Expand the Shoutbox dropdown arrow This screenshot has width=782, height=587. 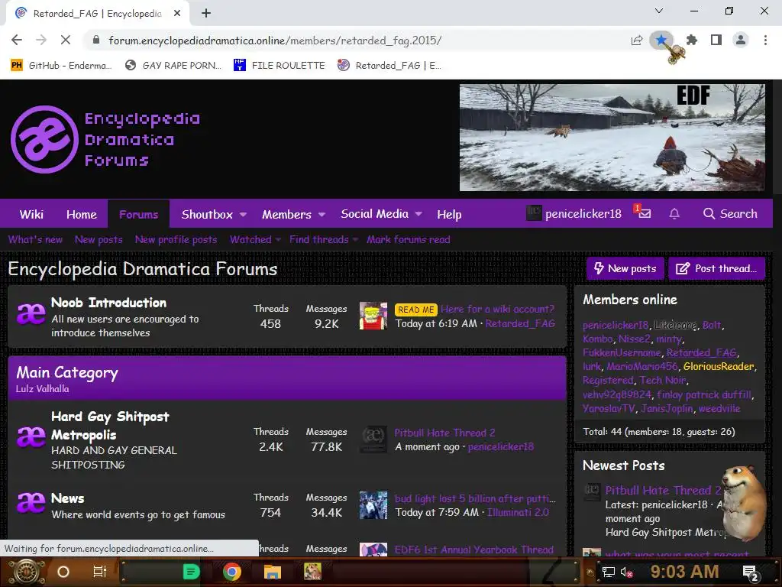click(243, 214)
